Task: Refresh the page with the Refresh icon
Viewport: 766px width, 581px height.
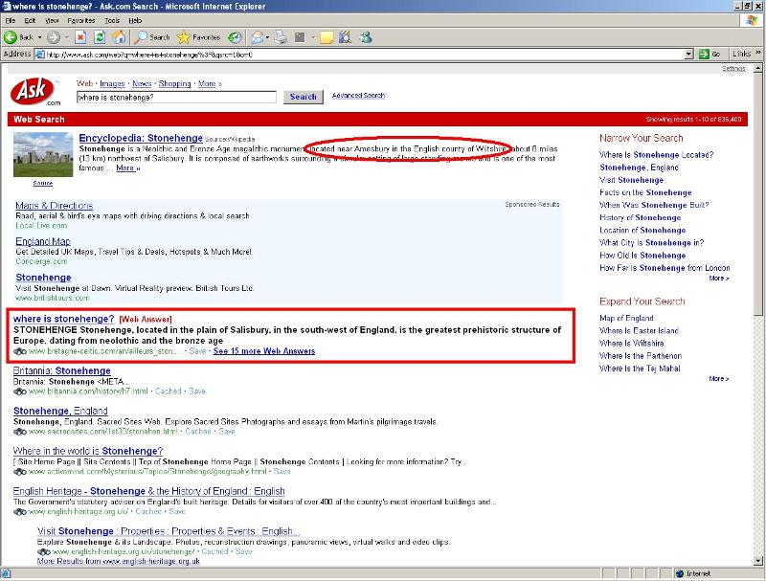Action: pyautogui.click(x=100, y=37)
